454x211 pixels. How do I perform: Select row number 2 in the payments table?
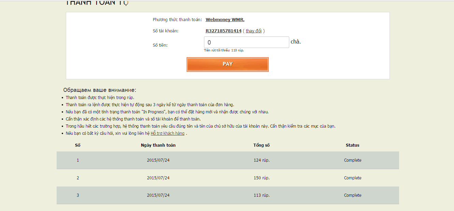tap(78, 178)
